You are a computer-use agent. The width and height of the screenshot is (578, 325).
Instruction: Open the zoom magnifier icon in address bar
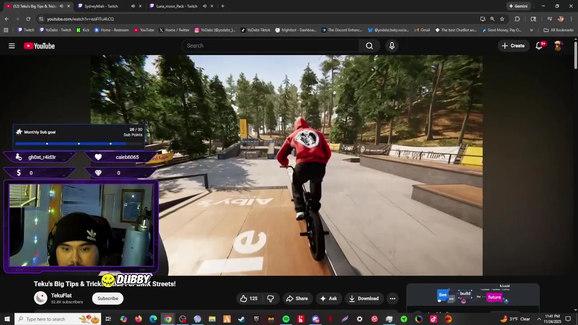click(x=492, y=19)
